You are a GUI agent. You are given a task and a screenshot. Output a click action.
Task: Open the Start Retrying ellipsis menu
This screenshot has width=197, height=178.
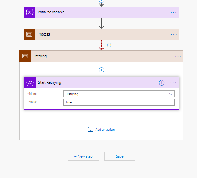pyautogui.click(x=173, y=83)
